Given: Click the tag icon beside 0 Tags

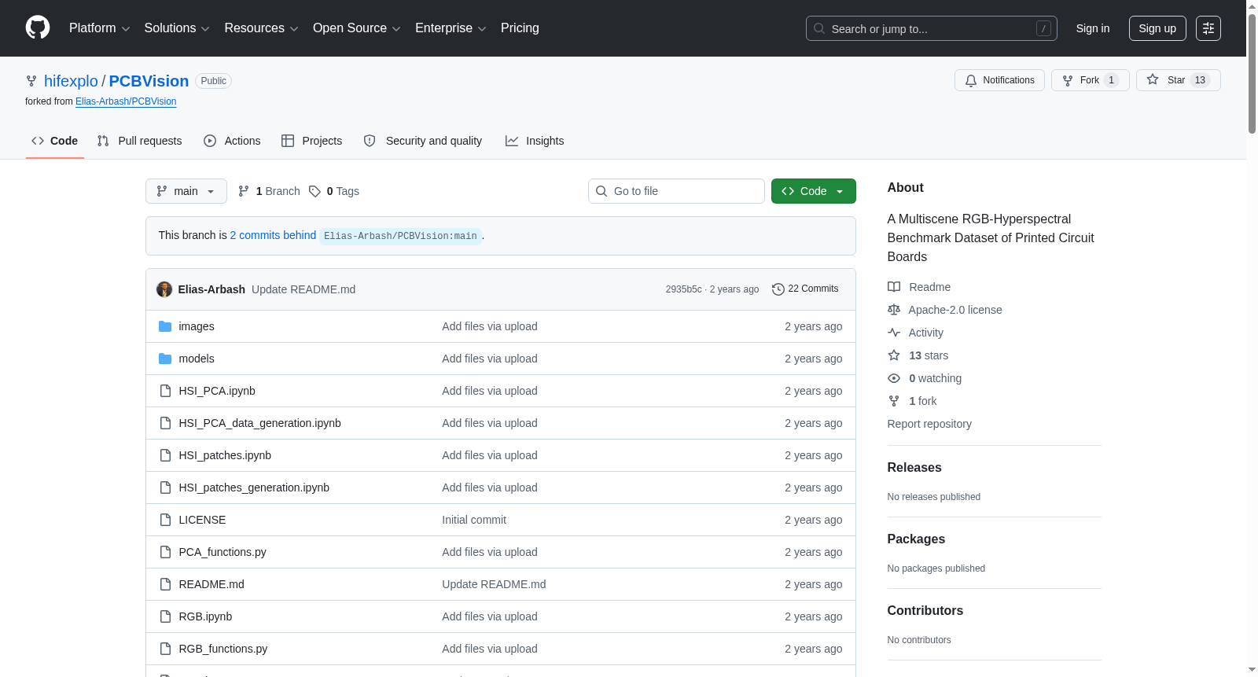Looking at the screenshot, I should click(x=314, y=191).
